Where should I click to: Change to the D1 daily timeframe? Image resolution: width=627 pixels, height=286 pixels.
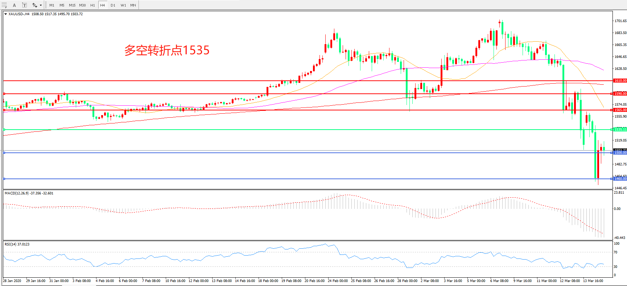tap(113, 5)
